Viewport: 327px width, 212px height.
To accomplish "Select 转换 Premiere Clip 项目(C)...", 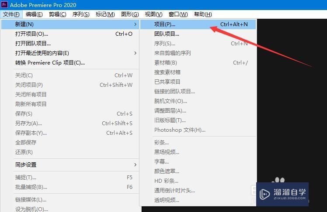I will pos(70,62).
